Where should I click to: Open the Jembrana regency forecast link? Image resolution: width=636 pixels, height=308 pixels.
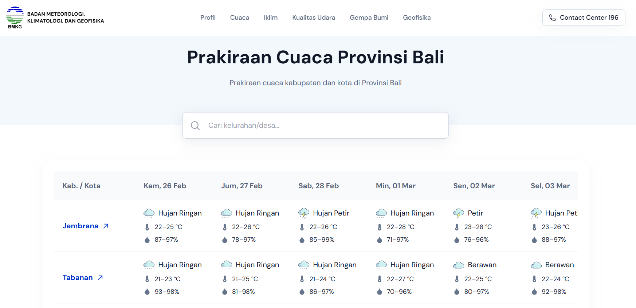(x=81, y=226)
